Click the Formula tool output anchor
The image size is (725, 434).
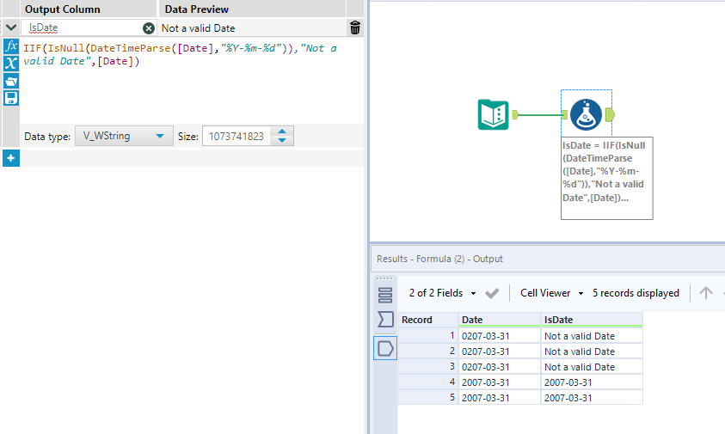[610, 114]
